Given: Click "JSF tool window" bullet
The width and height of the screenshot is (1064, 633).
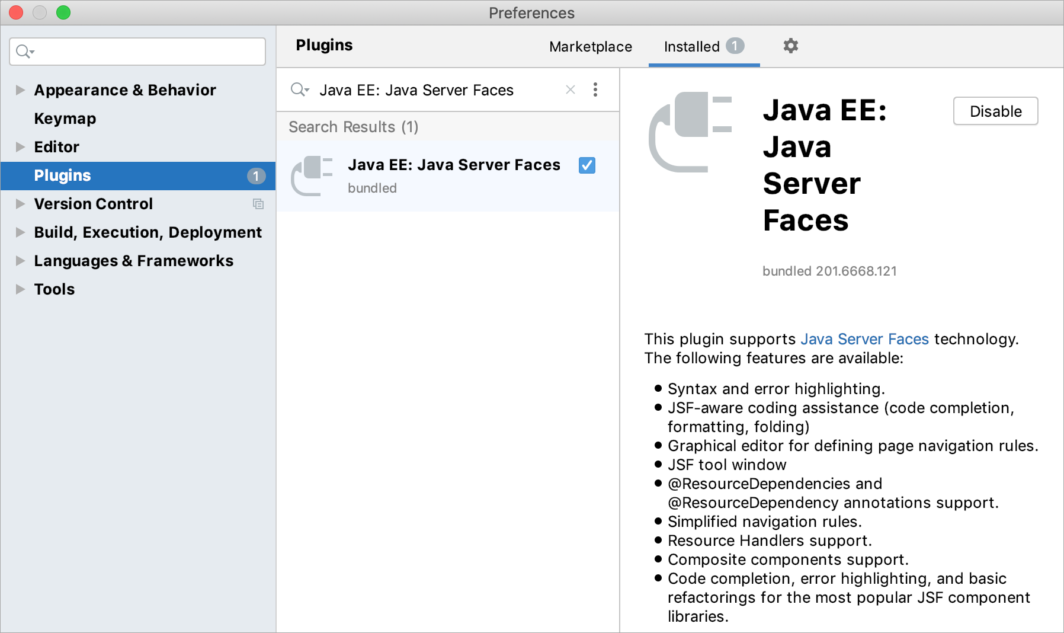Looking at the screenshot, I should pyautogui.click(x=727, y=465).
